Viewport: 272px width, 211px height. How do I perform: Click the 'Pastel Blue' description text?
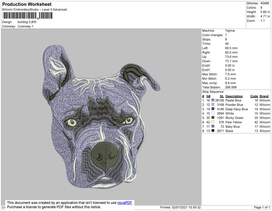click(x=233, y=100)
